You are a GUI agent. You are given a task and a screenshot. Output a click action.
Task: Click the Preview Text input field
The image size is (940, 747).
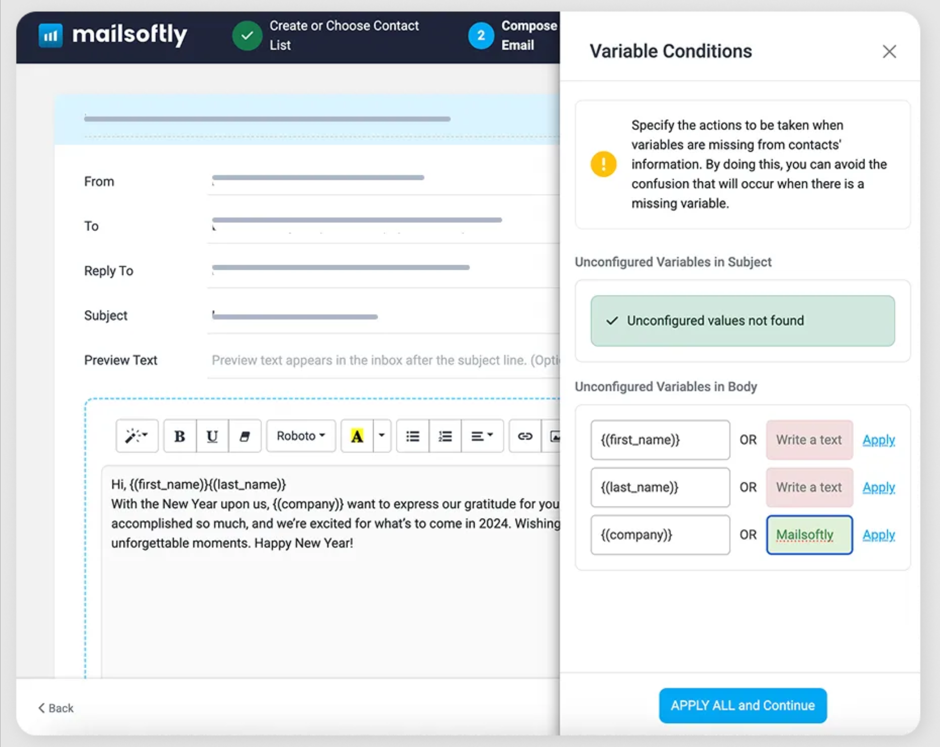click(x=384, y=360)
